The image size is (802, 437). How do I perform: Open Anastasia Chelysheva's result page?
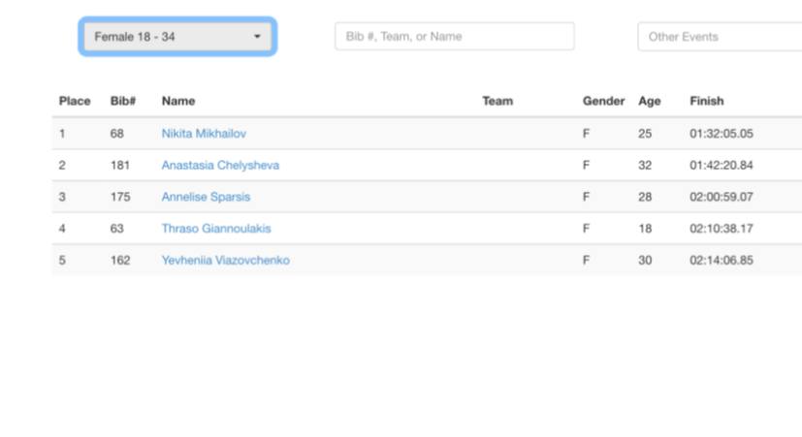(x=220, y=165)
